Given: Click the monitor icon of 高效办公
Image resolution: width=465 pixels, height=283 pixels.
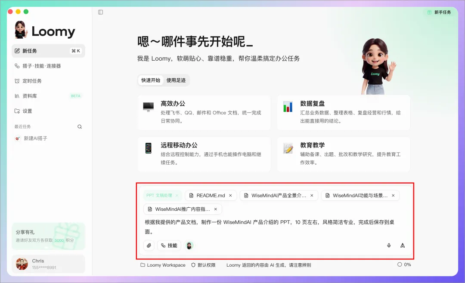Looking at the screenshot, I should pos(148,107).
